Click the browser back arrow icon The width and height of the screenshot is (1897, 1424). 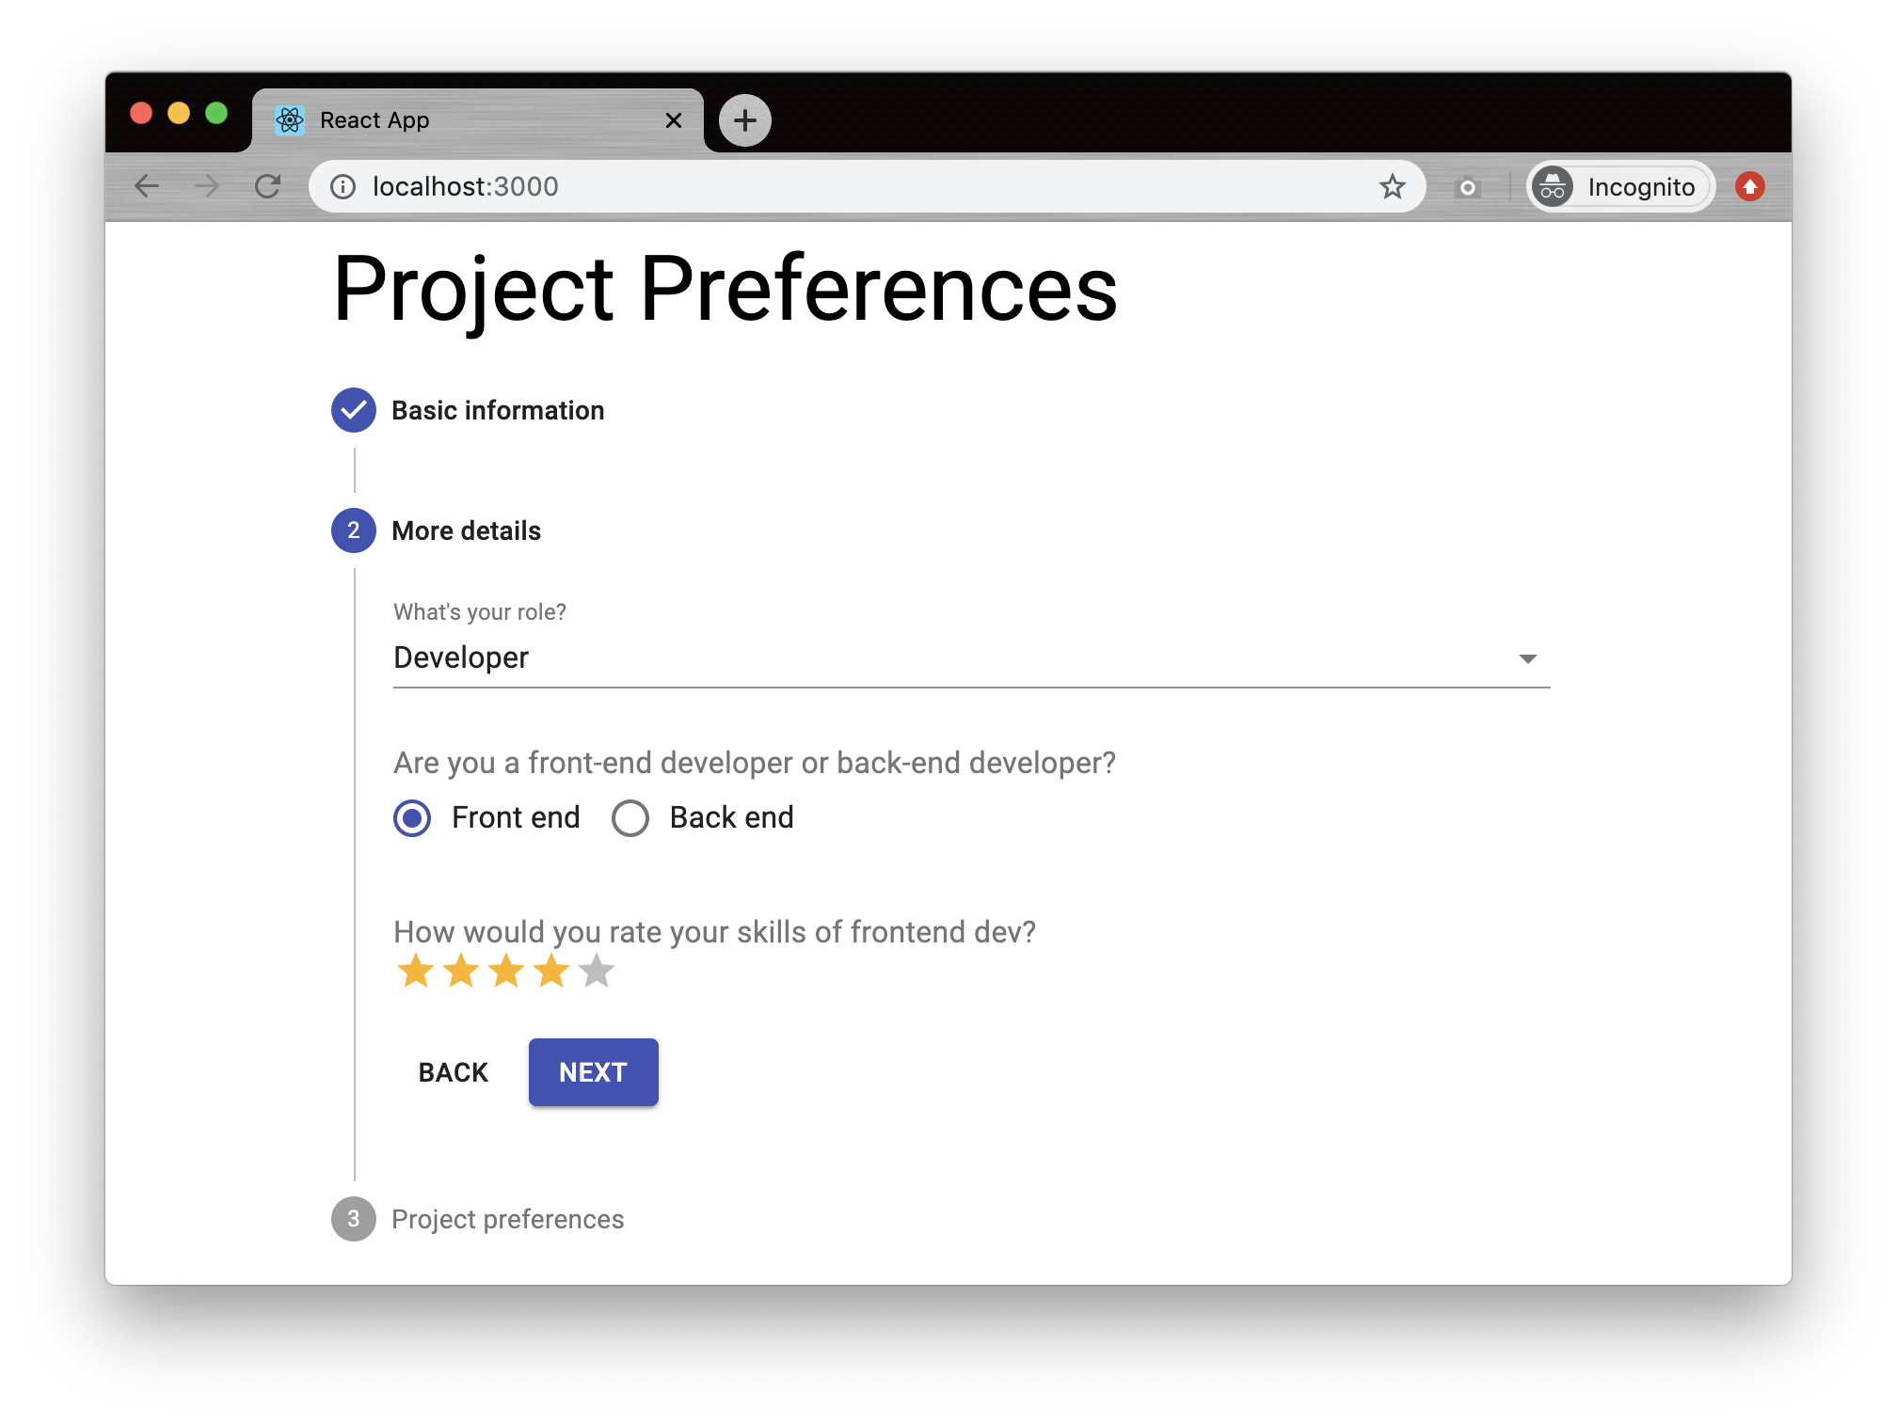click(x=147, y=186)
